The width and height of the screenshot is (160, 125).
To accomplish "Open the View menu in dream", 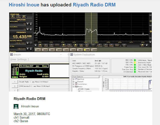I will (x=13, y=60).
